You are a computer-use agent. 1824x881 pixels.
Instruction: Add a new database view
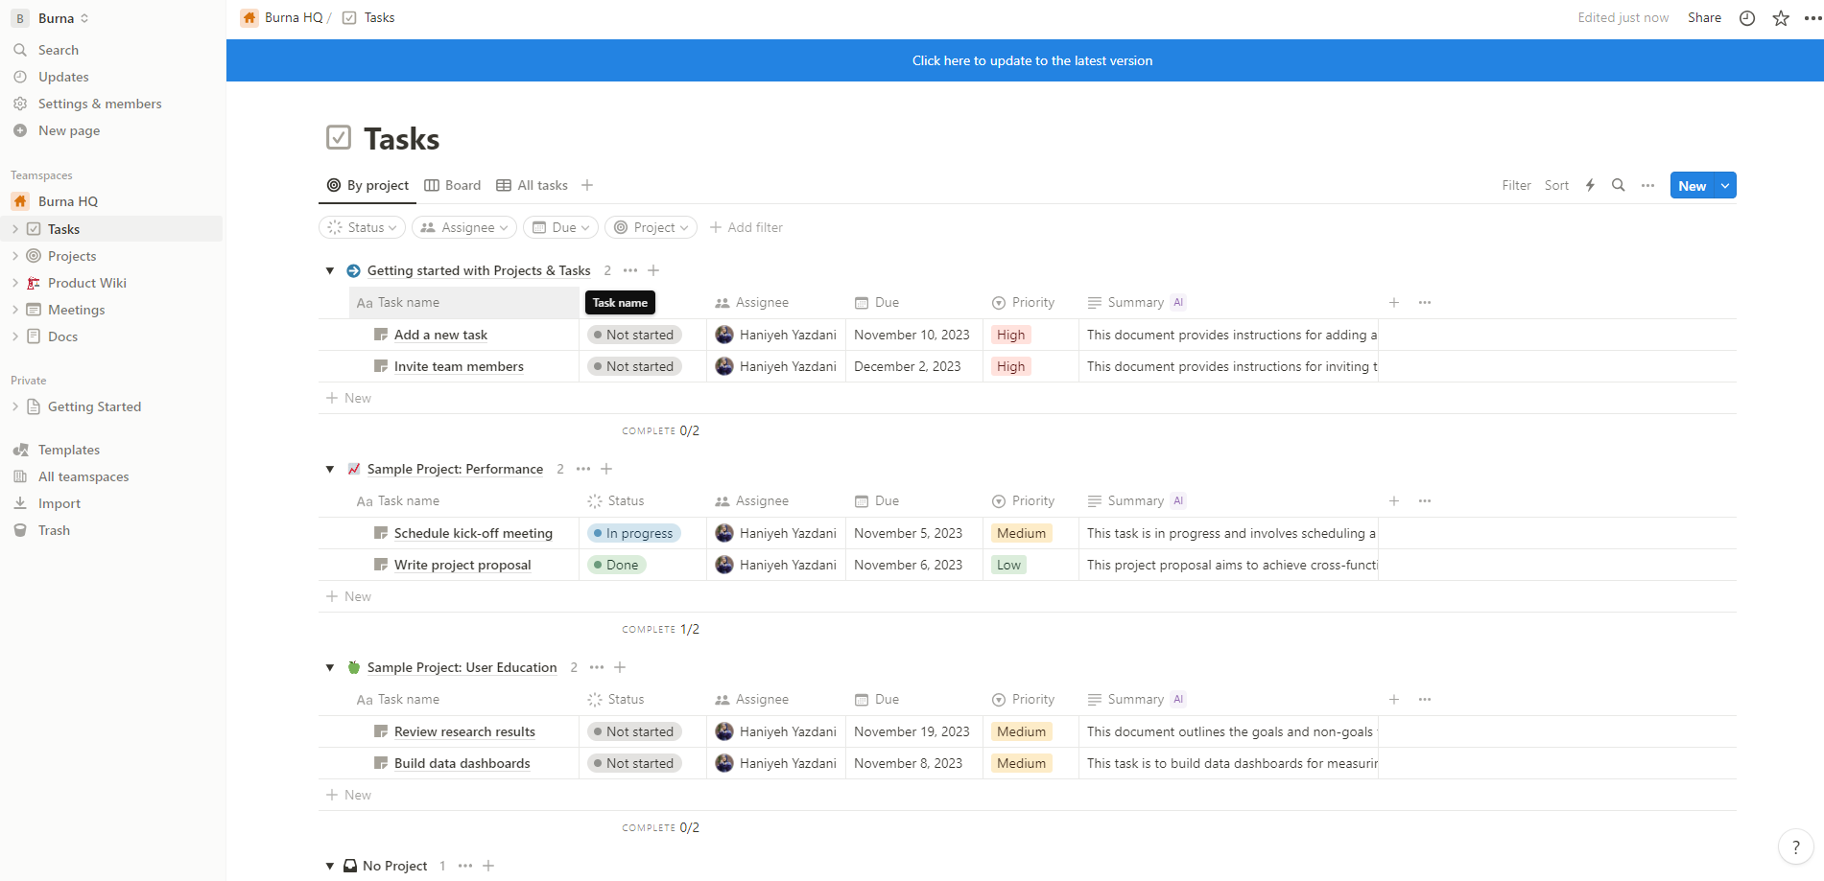point(587,185)
